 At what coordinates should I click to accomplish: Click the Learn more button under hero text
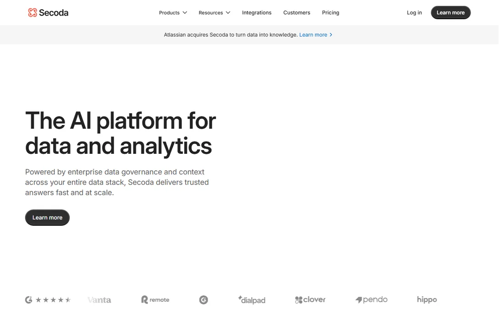tap(47, 217)
